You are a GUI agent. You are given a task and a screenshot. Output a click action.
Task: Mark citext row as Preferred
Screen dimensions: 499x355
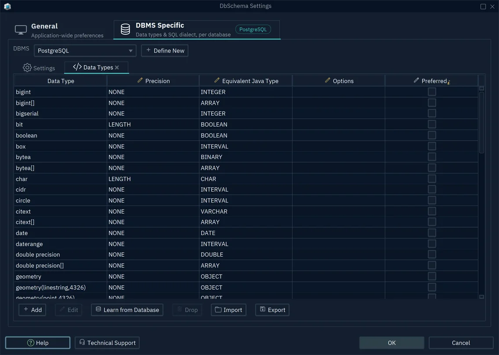pos(431,211)
